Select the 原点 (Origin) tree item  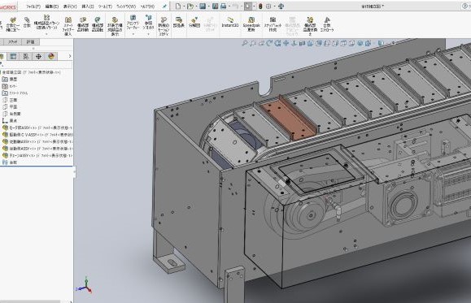click(x=9, y=120)
